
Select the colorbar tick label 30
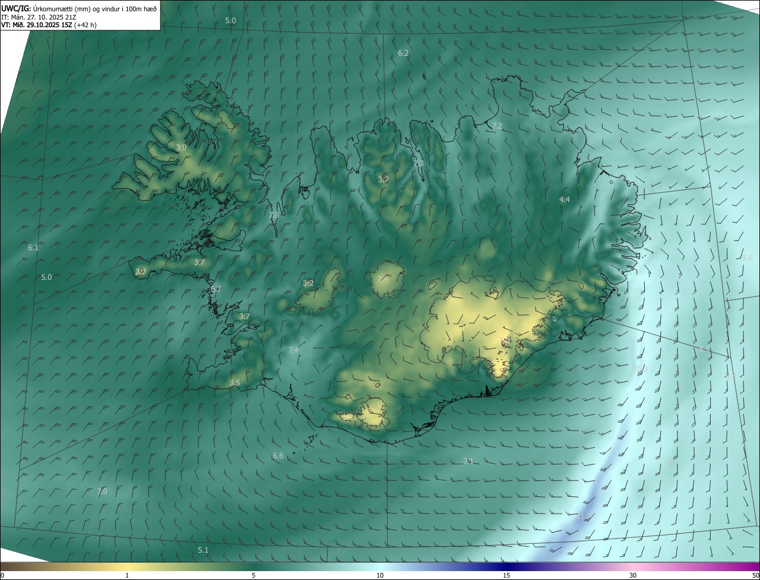pos(633,576)
